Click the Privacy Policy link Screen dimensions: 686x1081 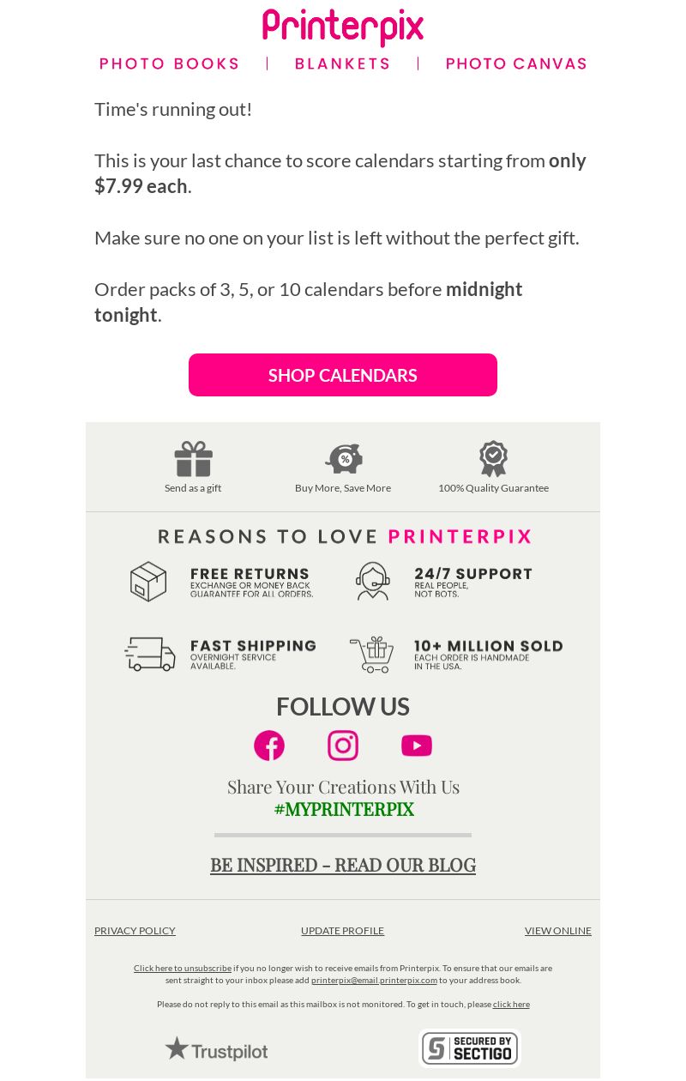pyautogui.click(x=135, y=931)
